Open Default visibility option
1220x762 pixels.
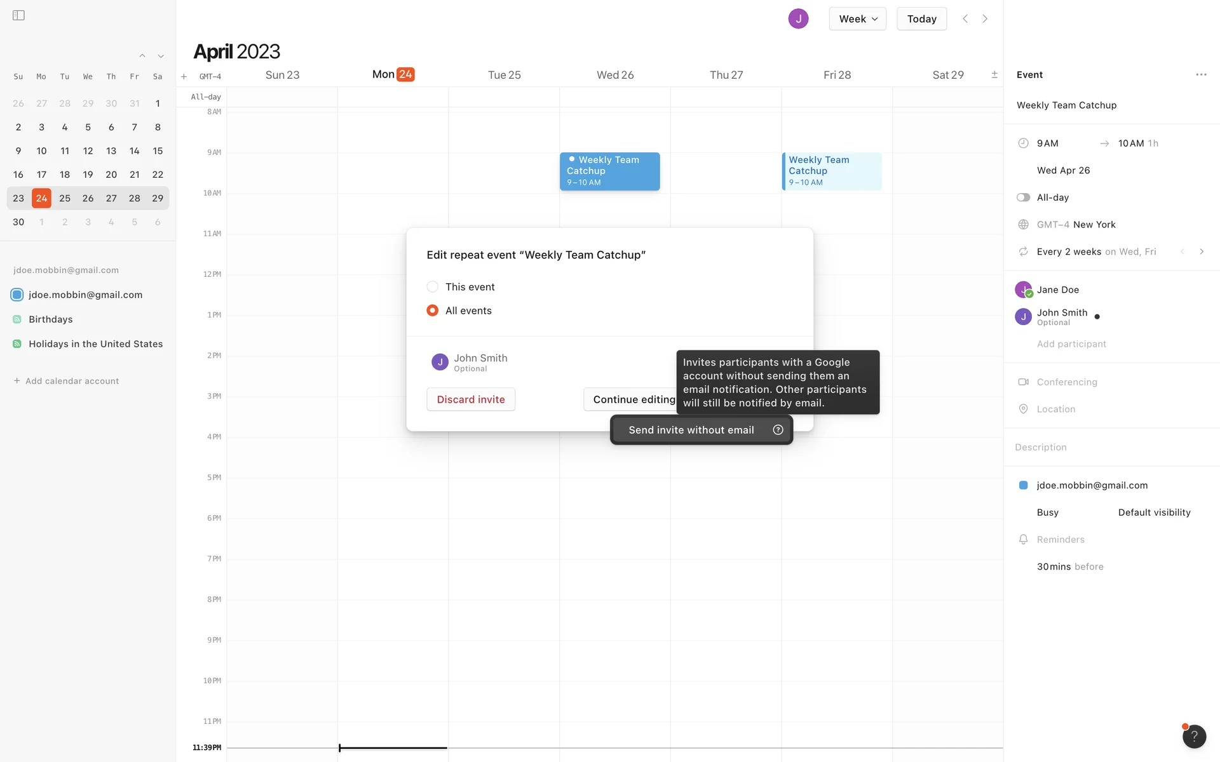click(1154, 512)
